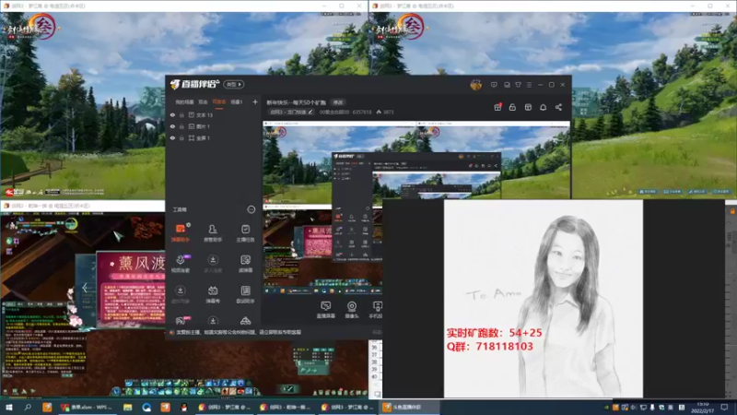
Task: Click the notice text in the bottom status bar
Action: (239, 332)
